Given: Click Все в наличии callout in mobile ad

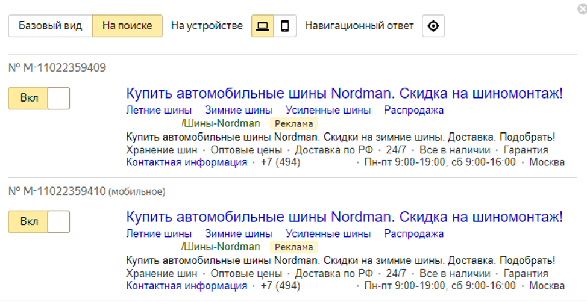Looking at the screenshot, I should pyautogui.click(x=454, y=274).
